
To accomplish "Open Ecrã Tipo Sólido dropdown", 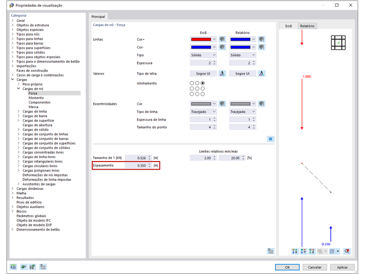I will point(203,55).
